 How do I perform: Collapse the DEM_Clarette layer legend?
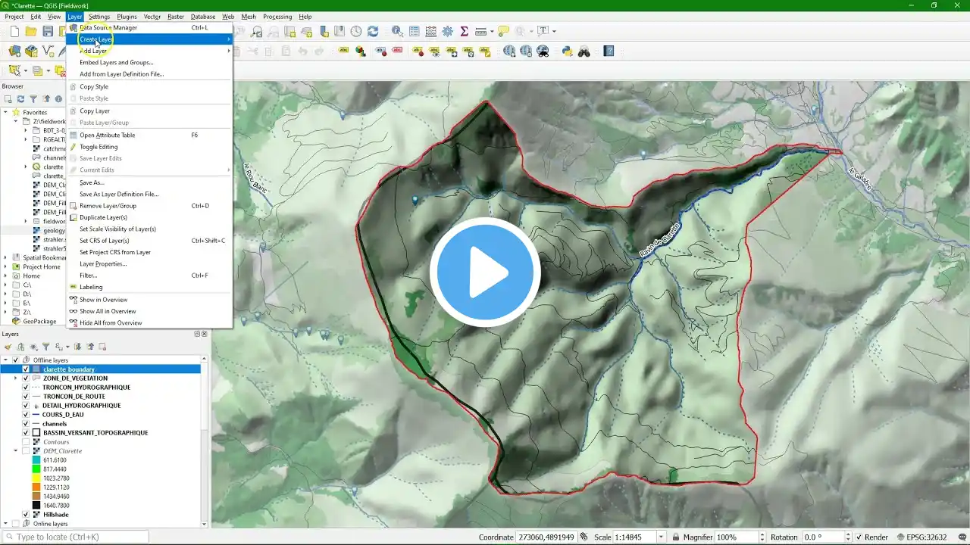(x=16, y=451)
